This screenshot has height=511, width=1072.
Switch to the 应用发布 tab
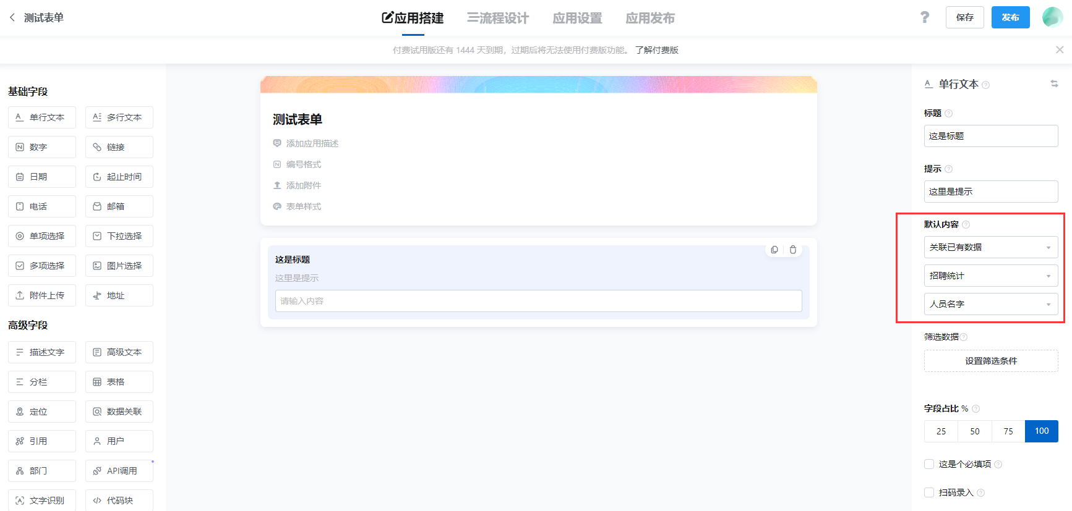point(650,18)
